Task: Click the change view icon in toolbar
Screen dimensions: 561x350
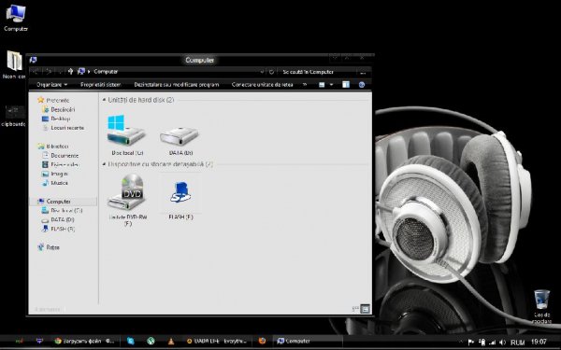Action: click(x=322, y=85)
